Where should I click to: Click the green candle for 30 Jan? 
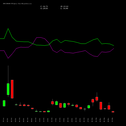[x=4, y=103]
